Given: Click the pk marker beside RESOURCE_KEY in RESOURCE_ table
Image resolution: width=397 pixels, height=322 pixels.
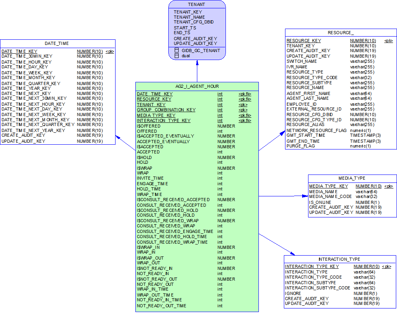Looking at the screenshot, I should pyautogui.click(x=388, y=41).
